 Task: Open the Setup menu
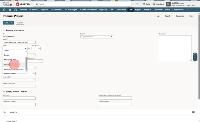(167, 10)
